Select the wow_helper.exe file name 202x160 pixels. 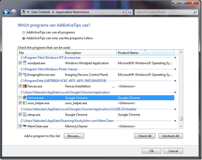pyautogui.click(x=38, y=103)
